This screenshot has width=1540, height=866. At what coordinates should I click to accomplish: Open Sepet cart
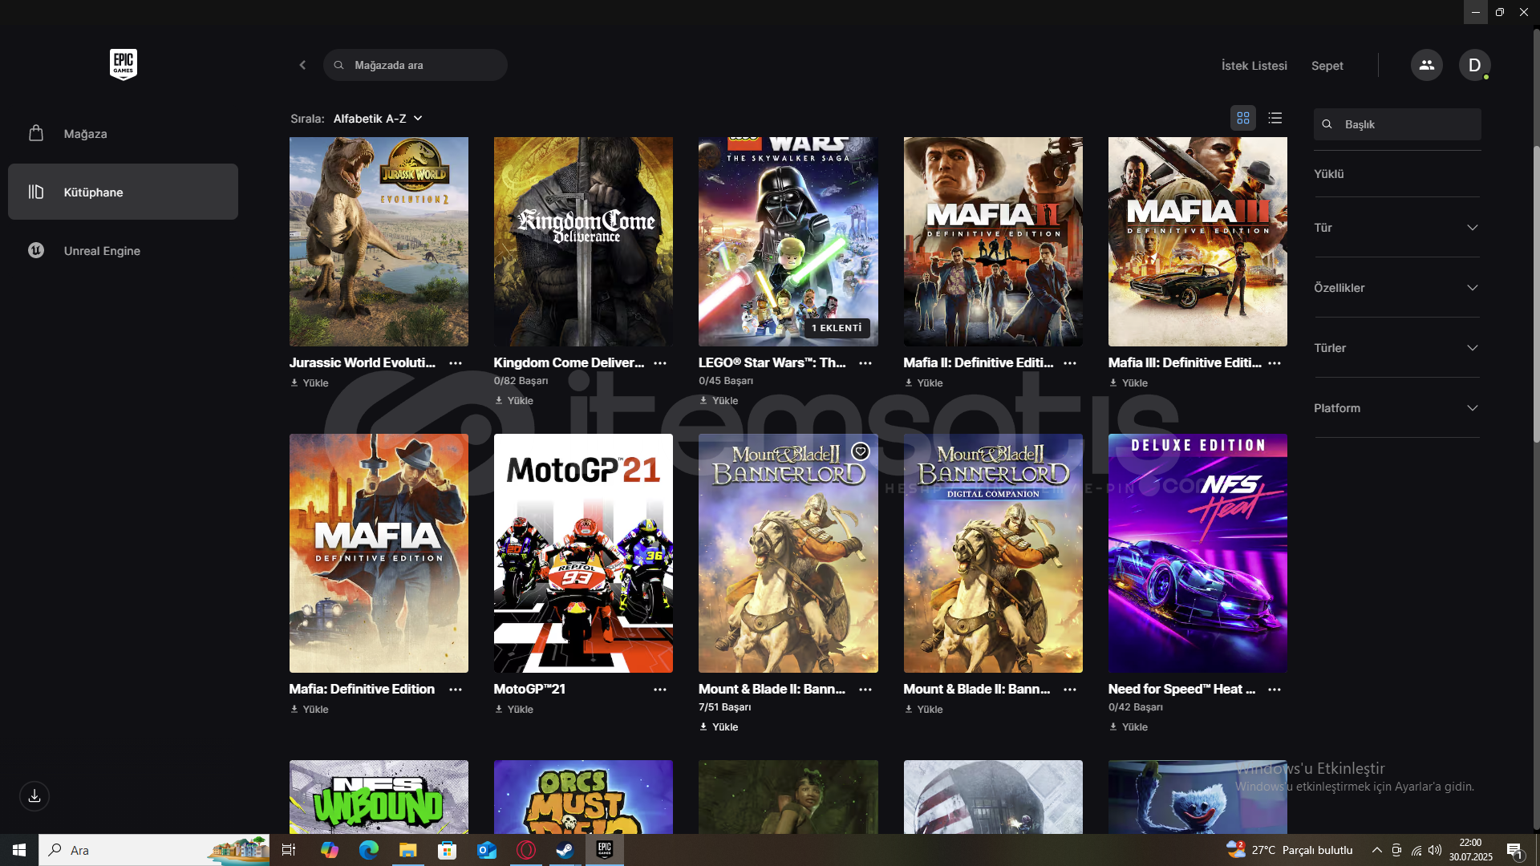1327,66
